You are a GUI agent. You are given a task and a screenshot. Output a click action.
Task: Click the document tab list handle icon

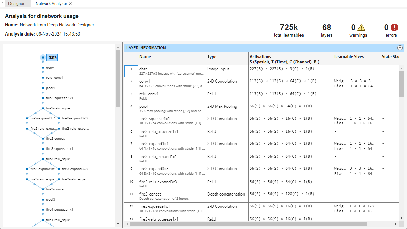[x=2, y=3]
